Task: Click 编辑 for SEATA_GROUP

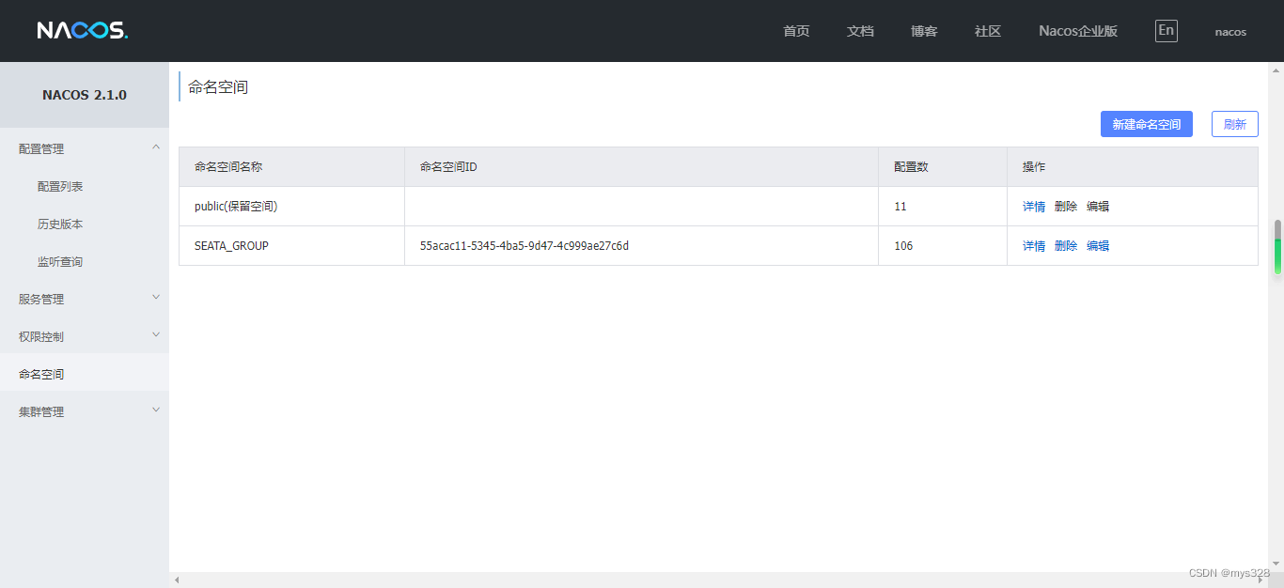Action: (1098, 246)
